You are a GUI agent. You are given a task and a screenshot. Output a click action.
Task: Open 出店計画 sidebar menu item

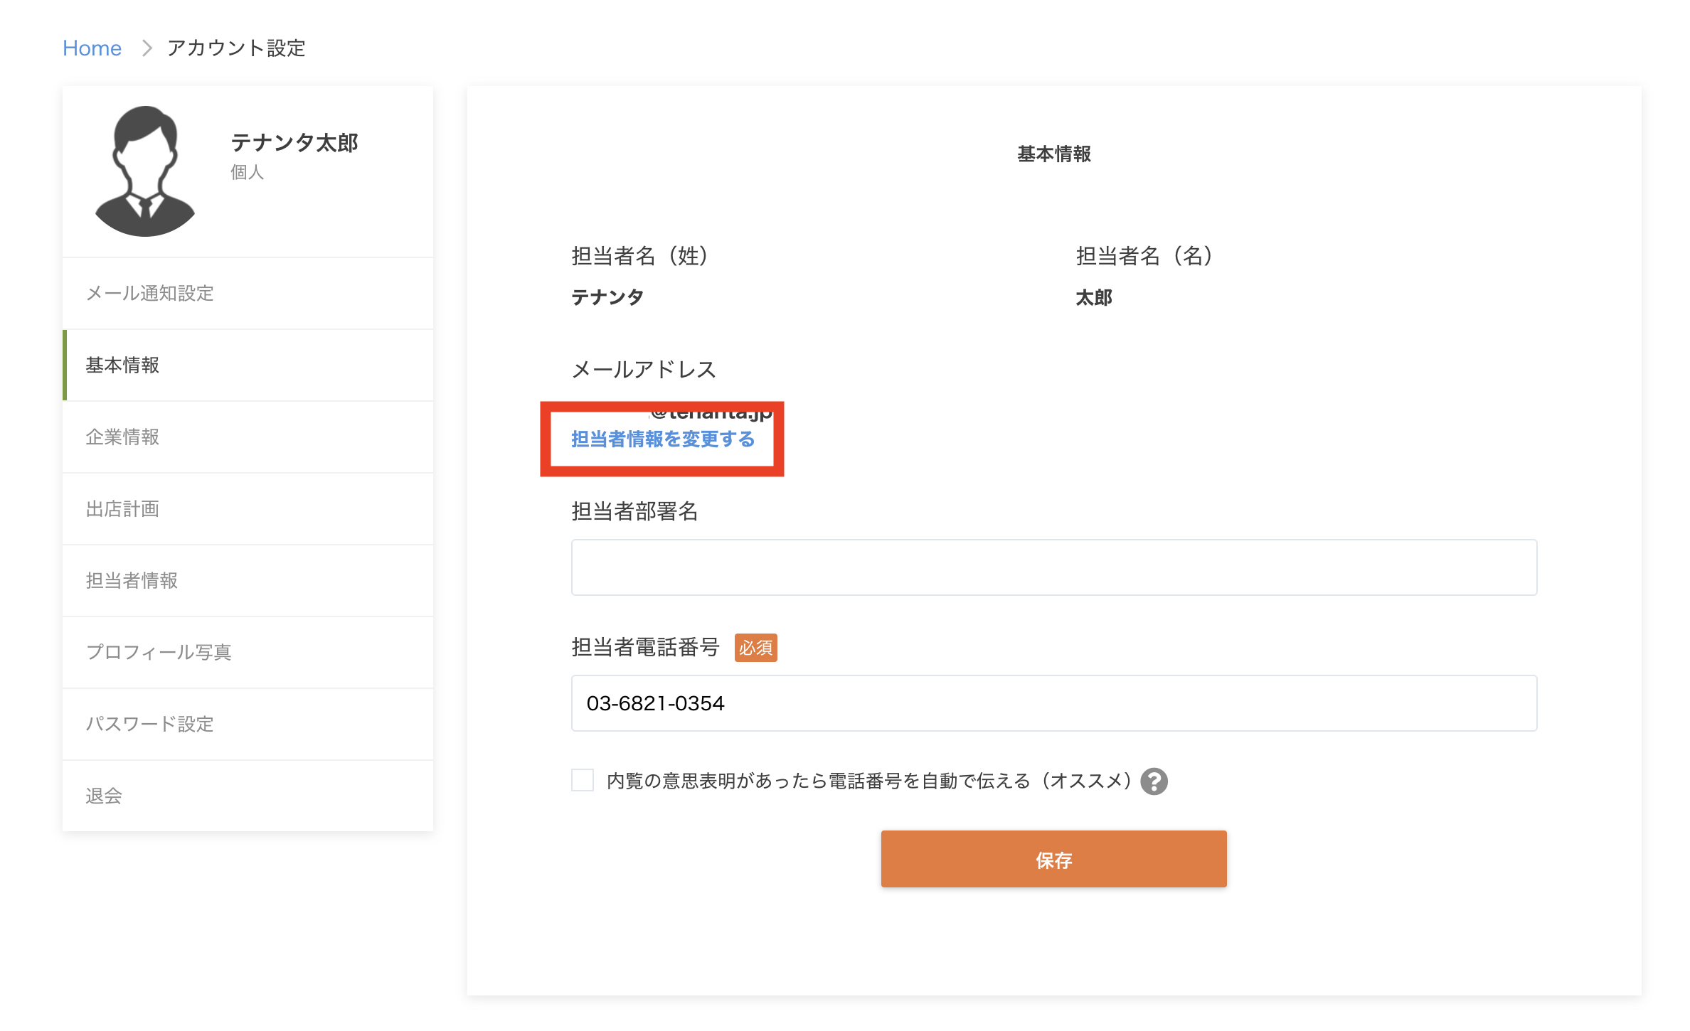click(122, 509)
